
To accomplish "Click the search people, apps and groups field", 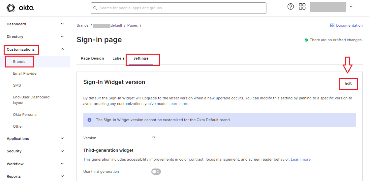I will [178, 8].
